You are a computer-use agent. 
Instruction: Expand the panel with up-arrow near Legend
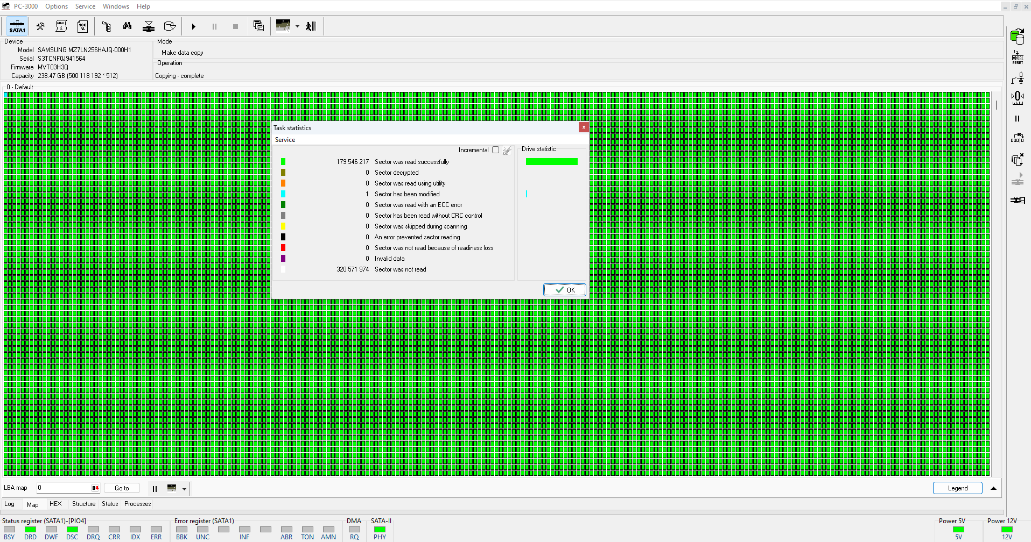point(993,488)
